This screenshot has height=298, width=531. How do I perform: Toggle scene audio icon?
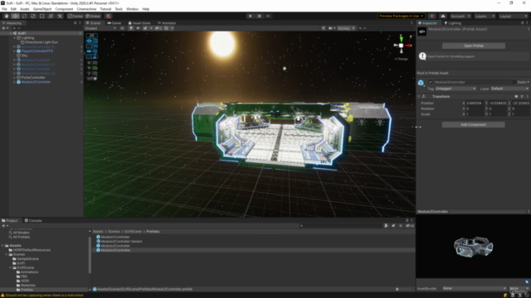pyautogui.click(x=139, y=28)
